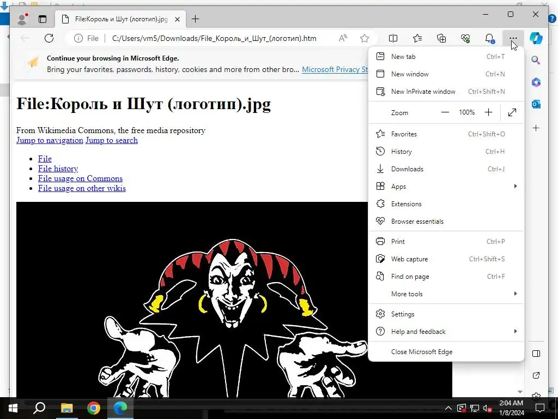Choose Find on page
558x419 pixels.
[446, 277]
